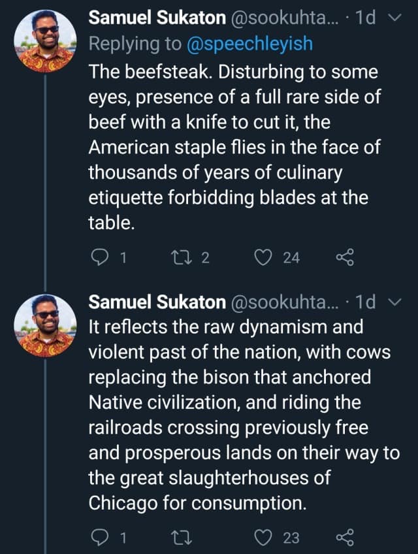Image resolution: width=418 pixels, height=554 pixels.
Task: Like the slaughterhouses of Chicago tweet
Action: pos(264,538)
